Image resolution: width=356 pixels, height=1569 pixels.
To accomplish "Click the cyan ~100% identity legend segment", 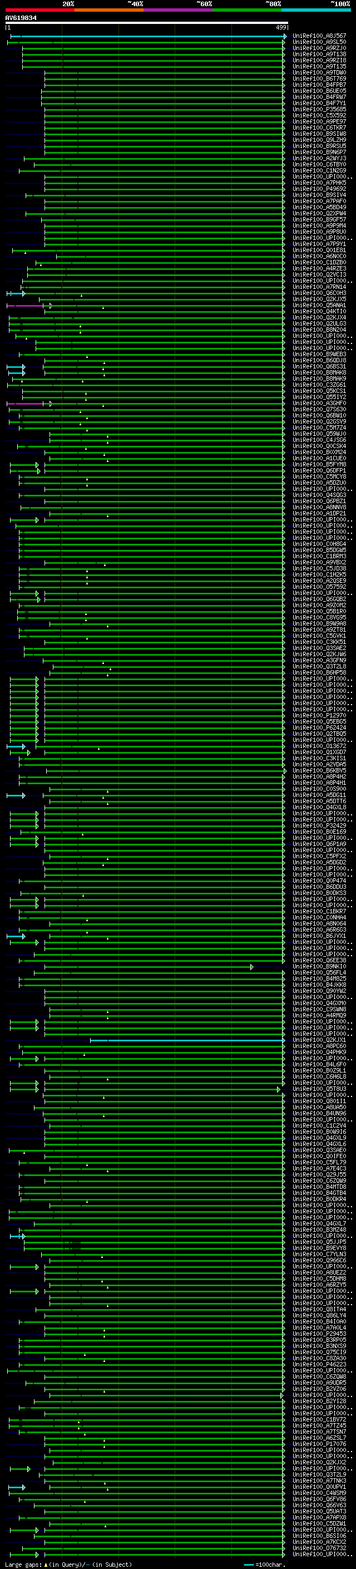I will coord(316,10).
